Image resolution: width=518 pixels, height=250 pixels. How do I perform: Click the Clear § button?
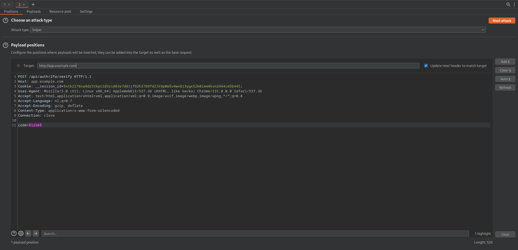tap(505, 70)
